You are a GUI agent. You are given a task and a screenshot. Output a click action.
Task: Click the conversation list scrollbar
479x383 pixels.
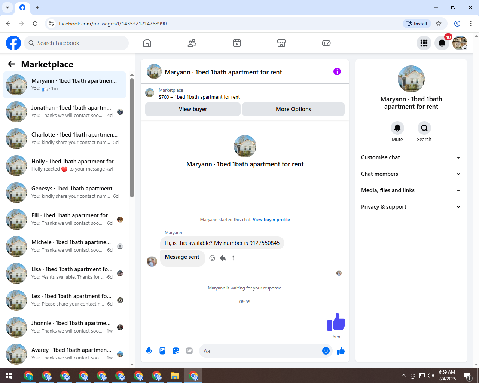tap(132, 138)
